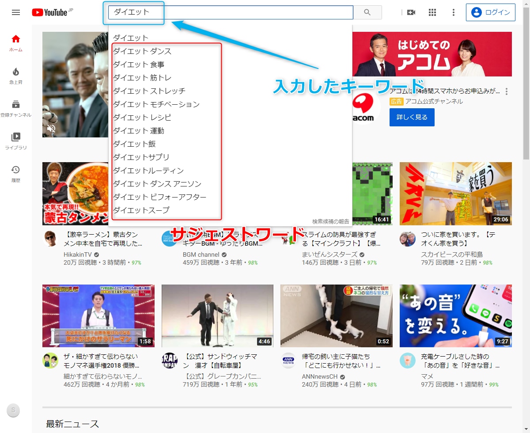Open the create video camera icon
Viewport: 530px width, 433px height.
[411, 12]
